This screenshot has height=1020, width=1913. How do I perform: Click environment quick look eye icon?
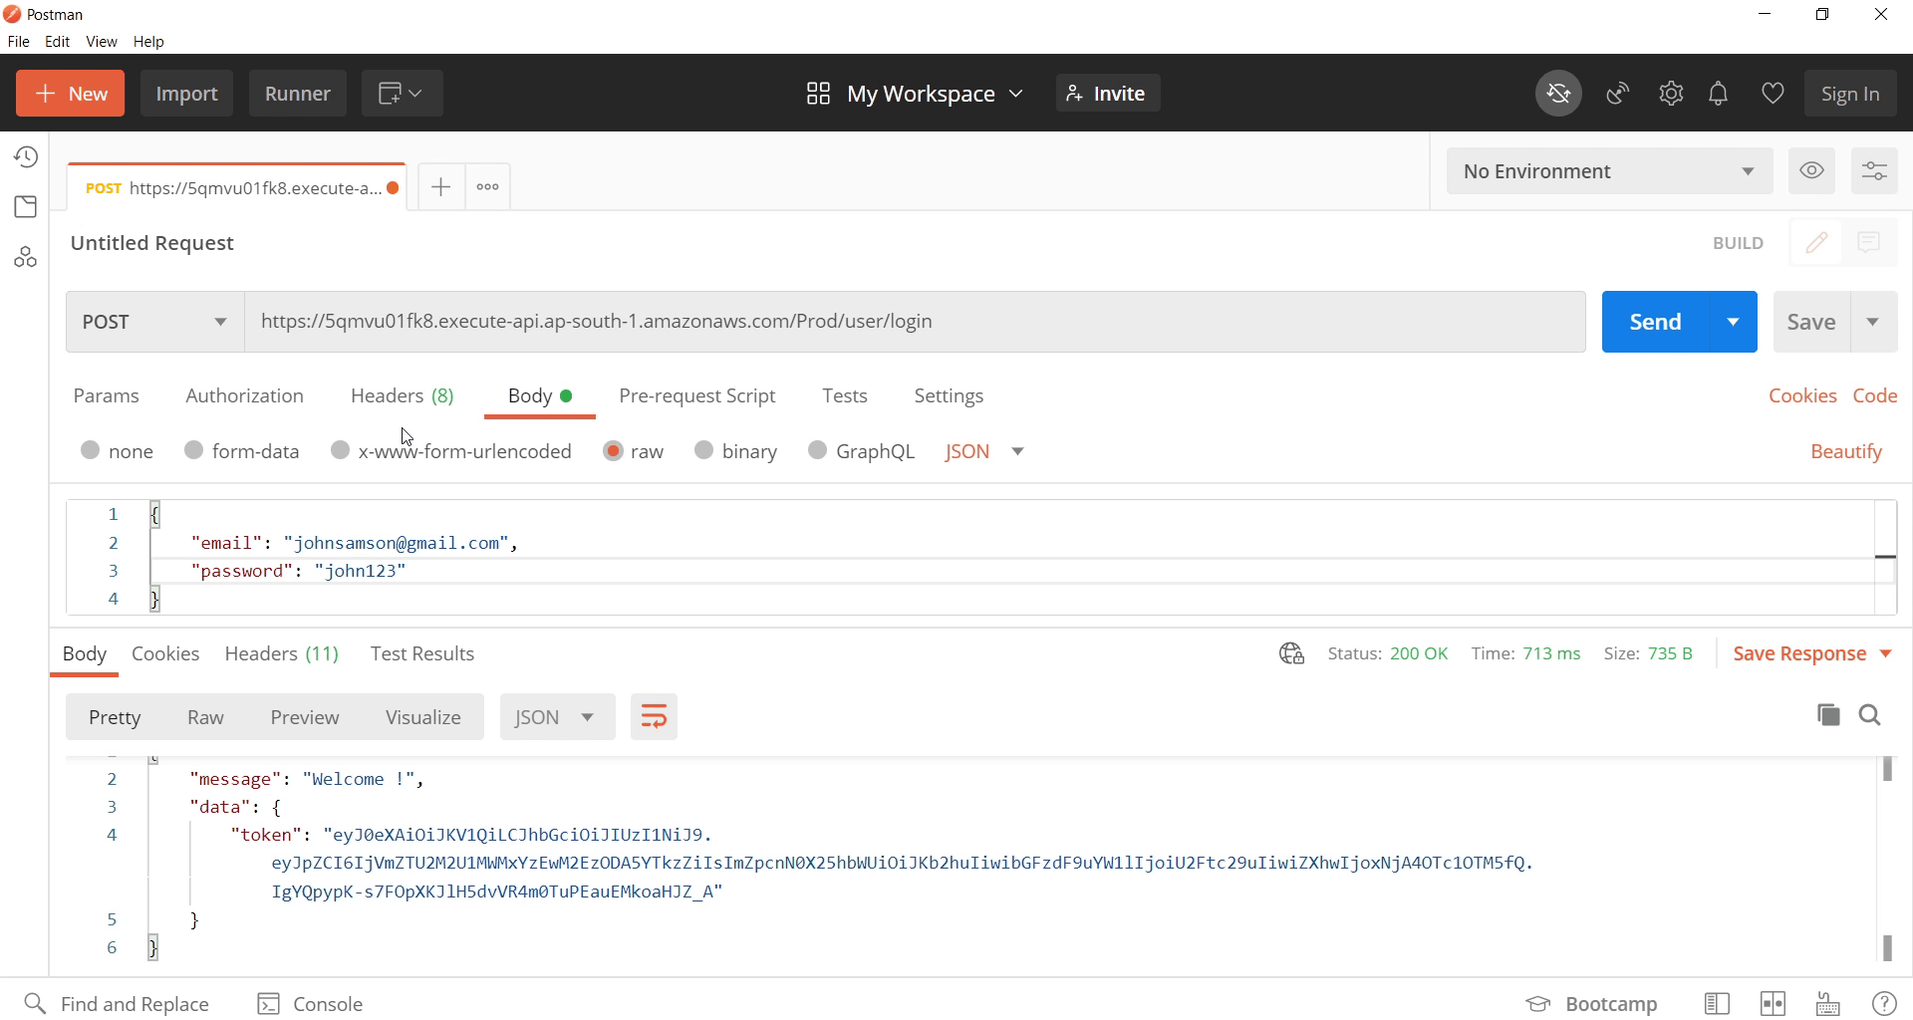(1812, 171)
